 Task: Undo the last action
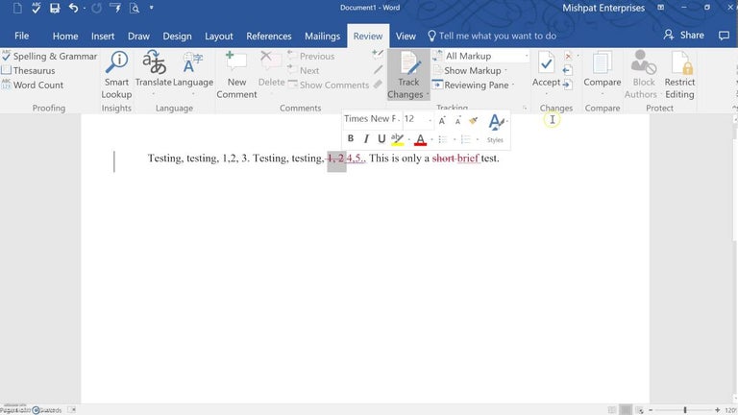point(73,8)
